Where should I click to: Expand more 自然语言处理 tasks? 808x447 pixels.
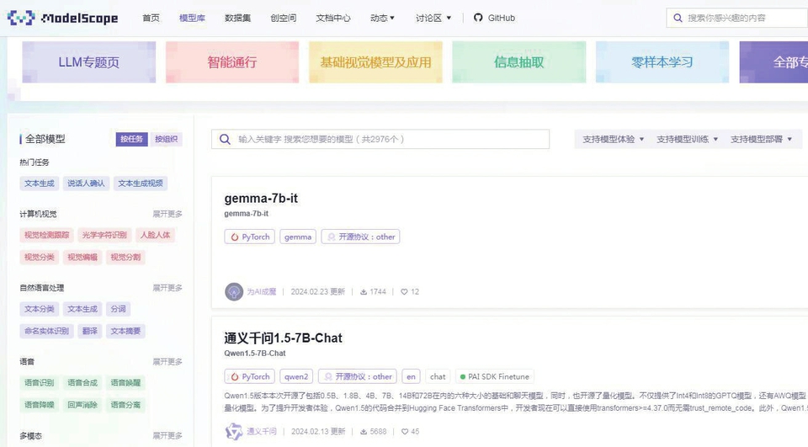[167, 288]
